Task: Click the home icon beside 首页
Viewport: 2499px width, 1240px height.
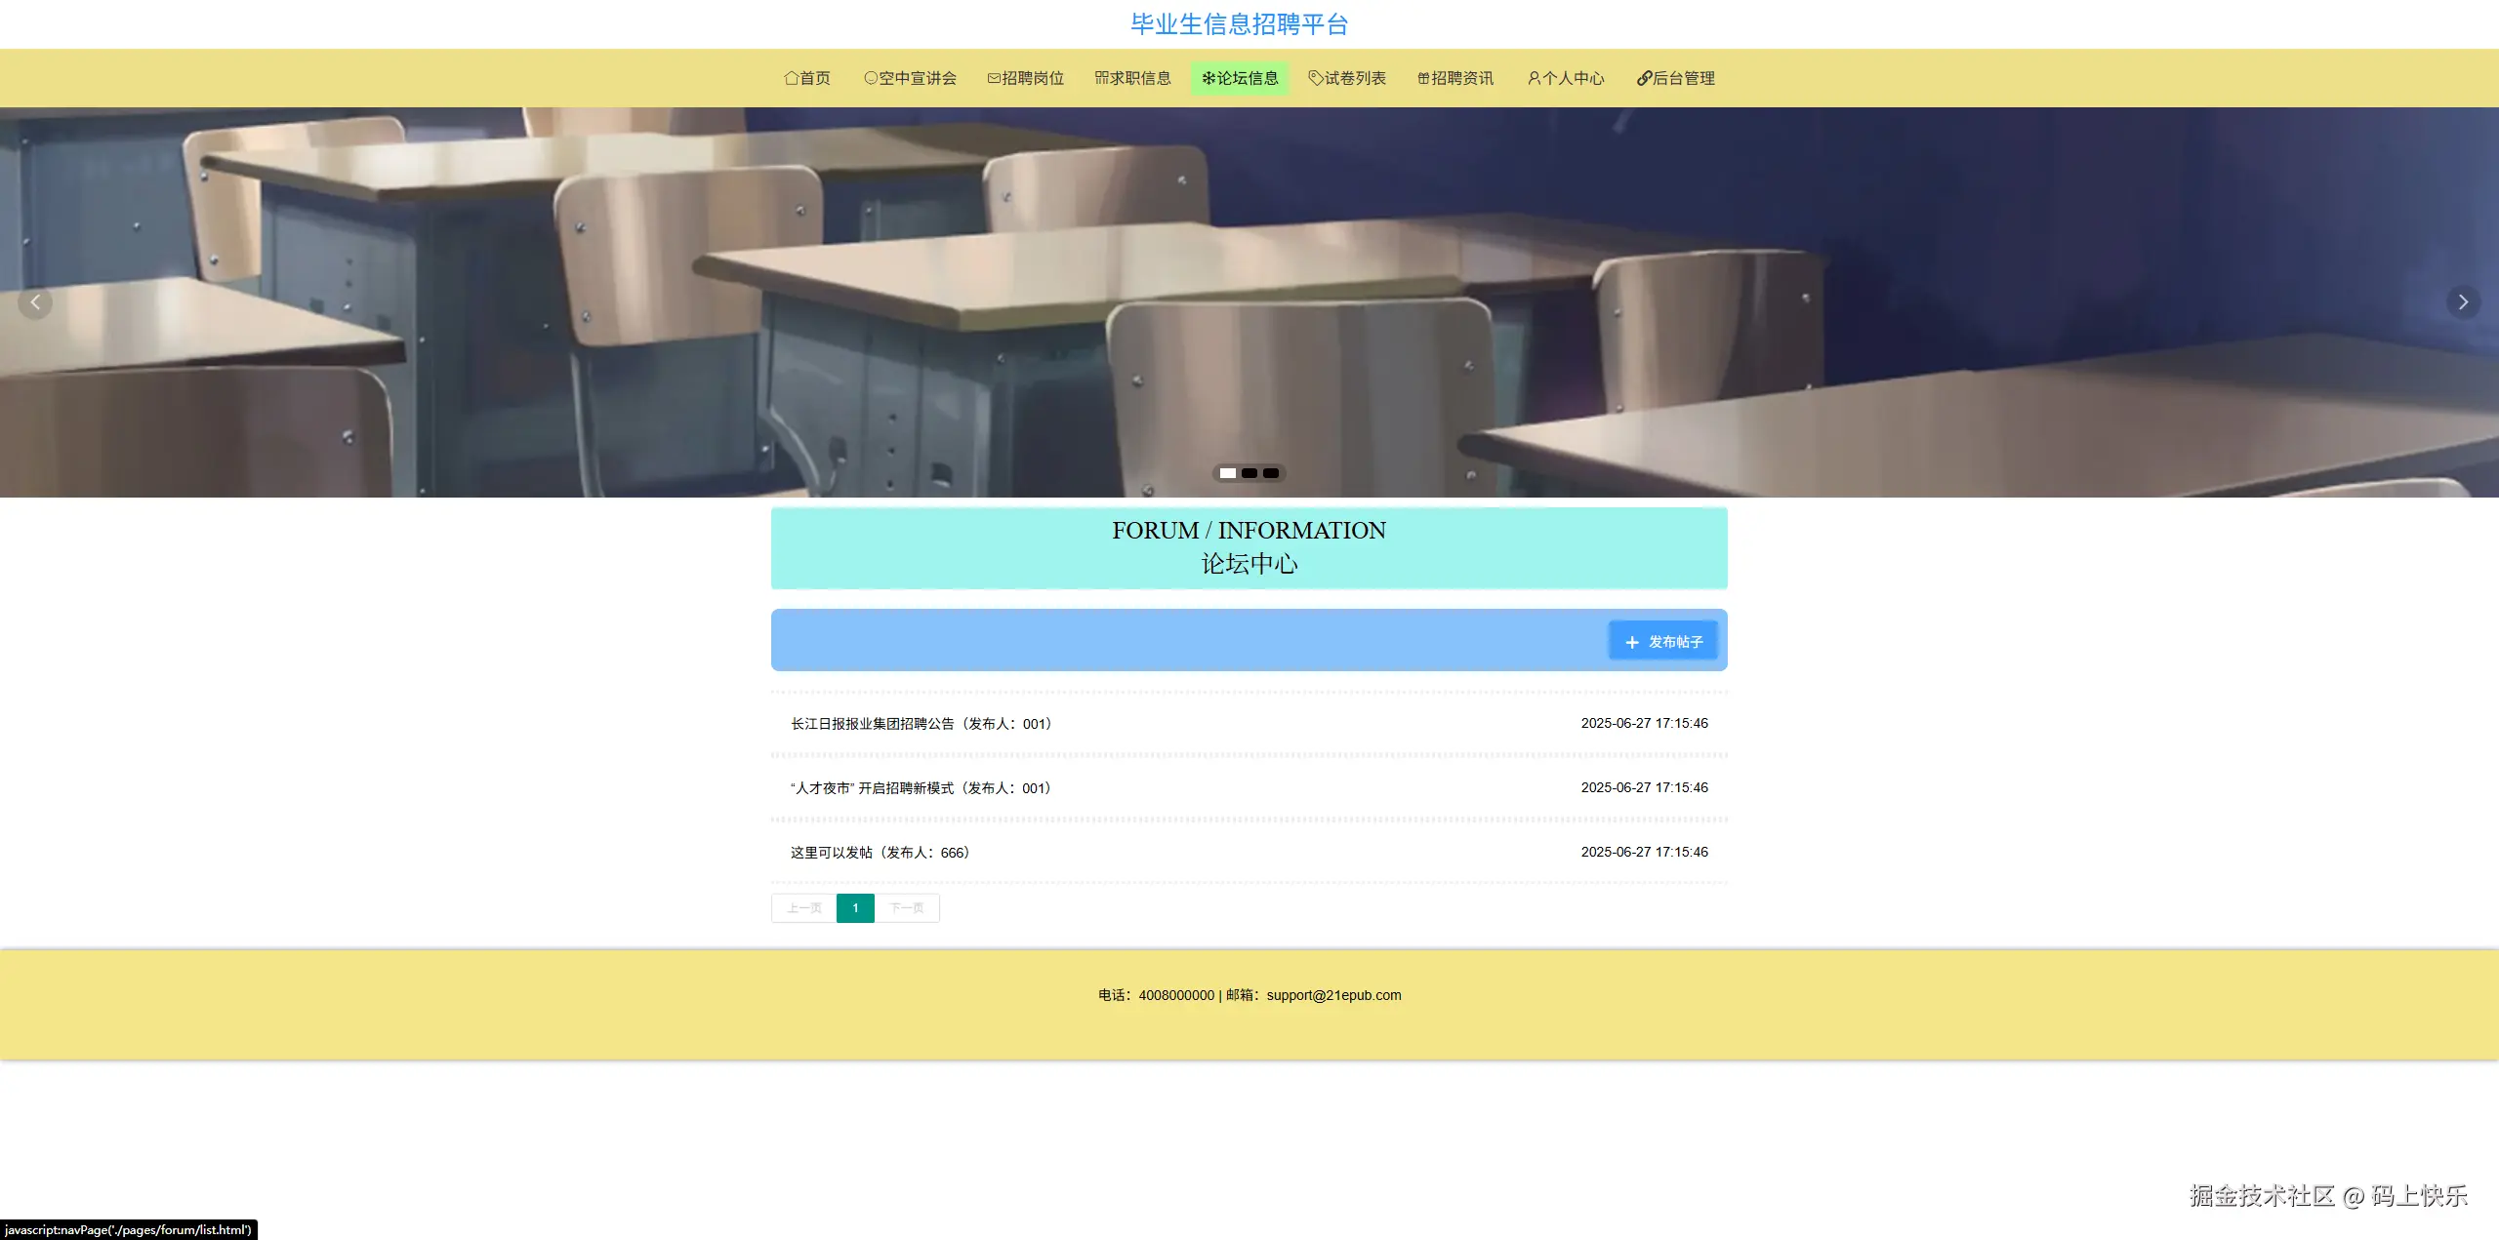Action: (792, 78)
